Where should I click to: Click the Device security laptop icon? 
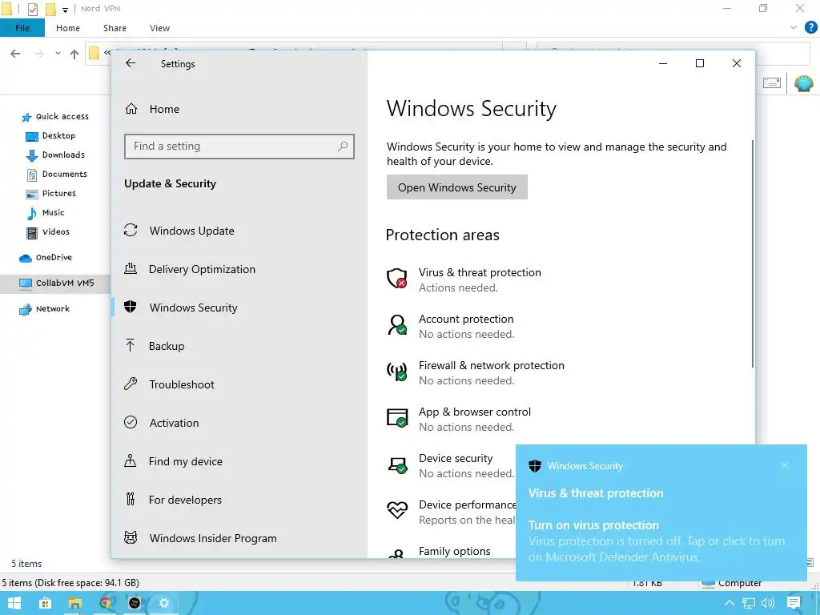pos(397,464)
